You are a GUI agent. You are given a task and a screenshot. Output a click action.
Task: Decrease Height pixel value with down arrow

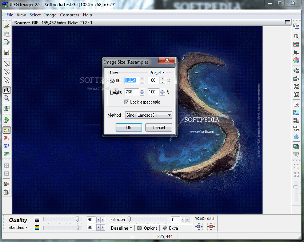[142, 94]
